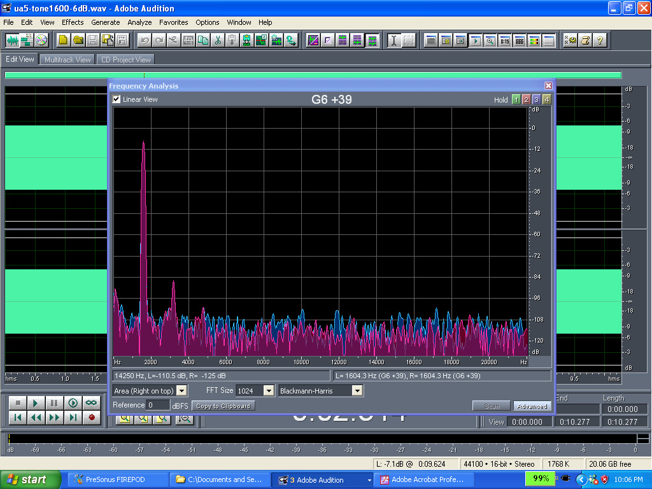Switch to the Multitrack View tab
Image resolution: width=652 pixels, height=489 pixels.
click(67, 60)
